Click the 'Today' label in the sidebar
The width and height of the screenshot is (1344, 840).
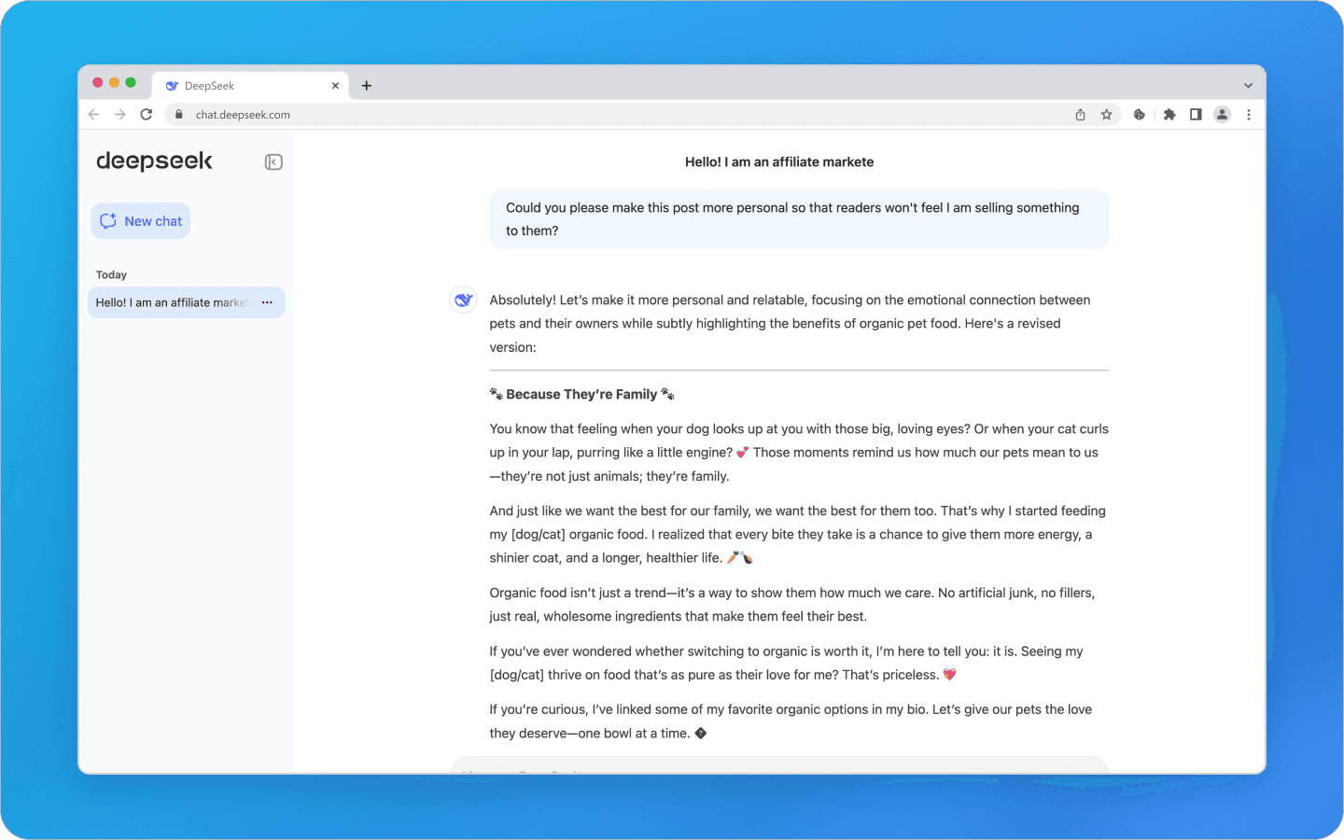point(111,275)
